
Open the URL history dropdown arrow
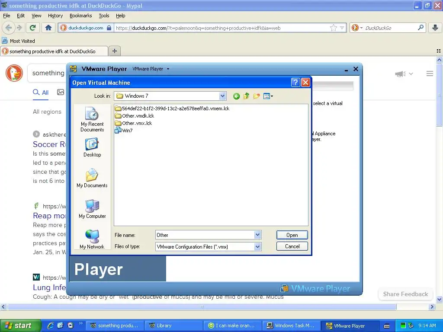(342, 28)
